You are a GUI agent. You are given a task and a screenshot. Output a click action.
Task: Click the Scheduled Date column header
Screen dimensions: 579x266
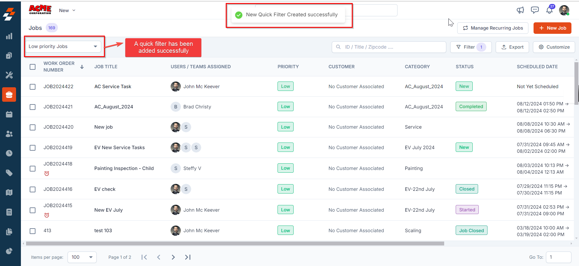point(537,67)
